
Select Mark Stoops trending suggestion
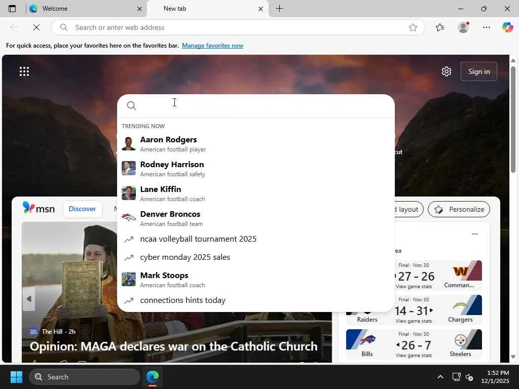256,280
